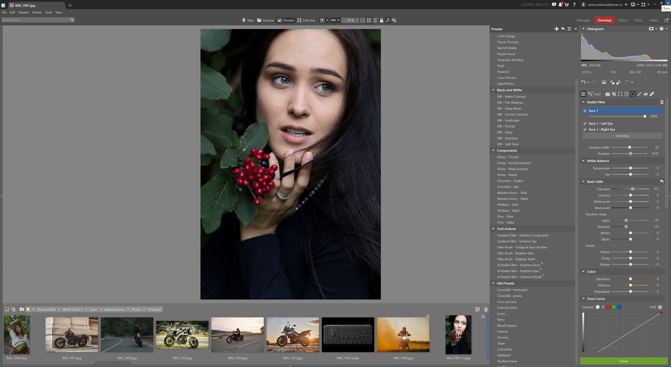Adjust the Gradient width slider

629,147
